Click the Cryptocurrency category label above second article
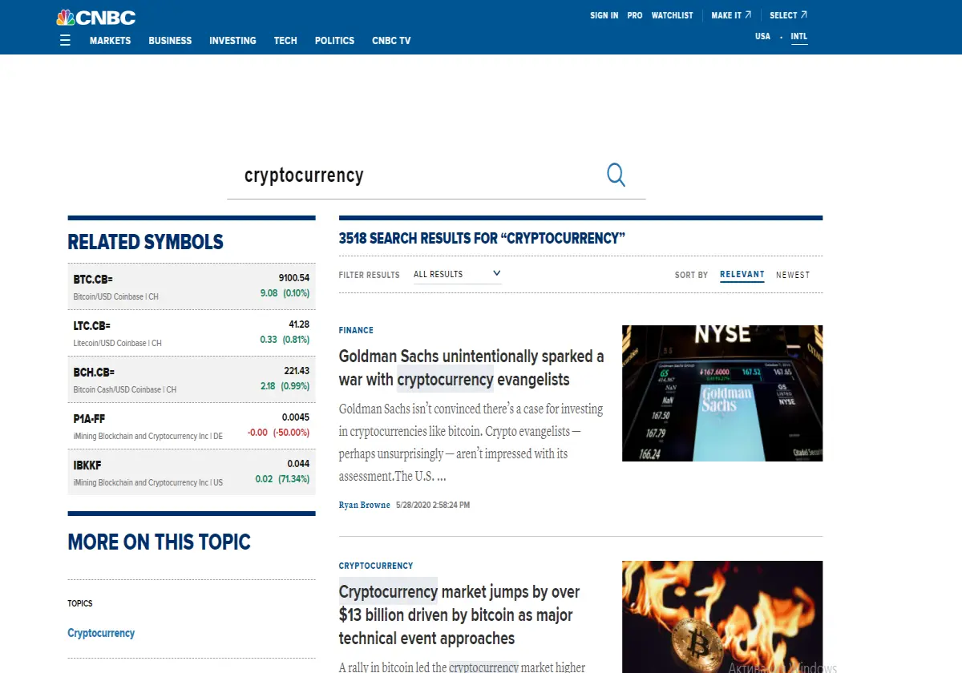 pyautogui.click(x=376, y=566)
